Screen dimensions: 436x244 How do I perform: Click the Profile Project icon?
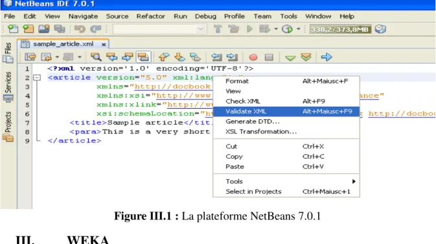(287, 29)
